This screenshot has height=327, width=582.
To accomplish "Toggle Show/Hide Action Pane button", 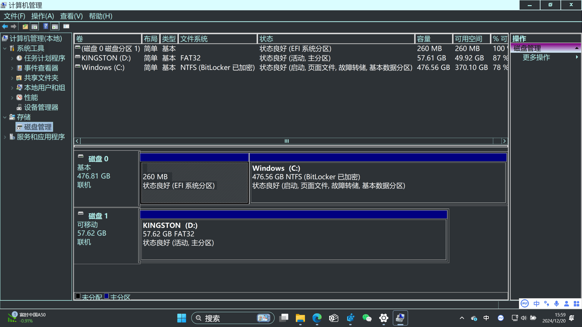I will tap(55, 27).
